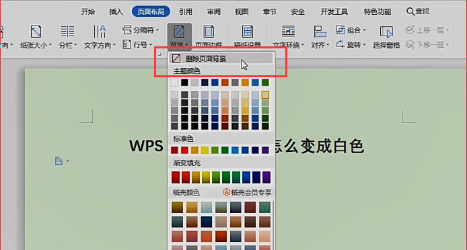467x250 pixels.
Task: Open the 特色功能 tab
Action: (x=378, y=11)
